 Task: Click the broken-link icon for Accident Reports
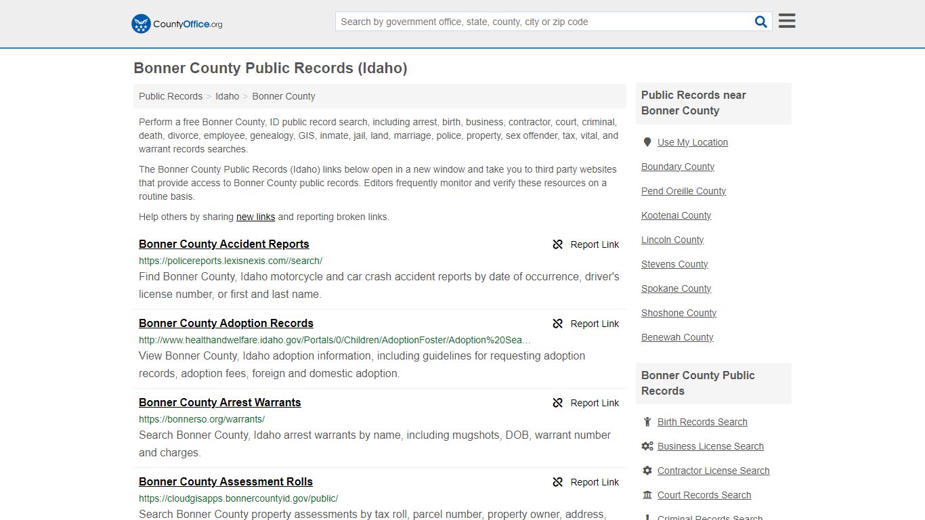[x=558, y=244]
